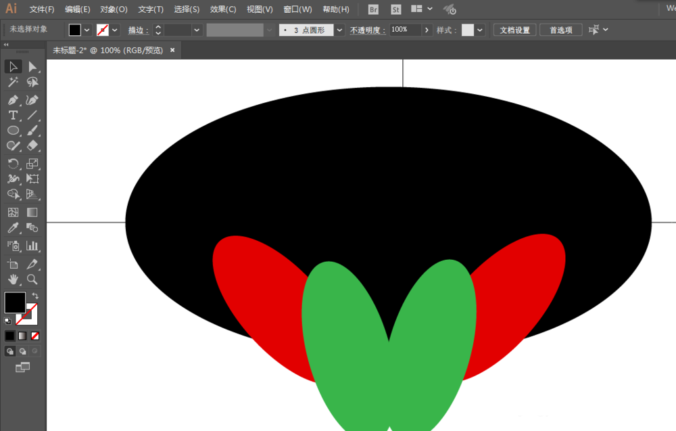
Task: Set paint mode to solid Color
Action: 10,336
